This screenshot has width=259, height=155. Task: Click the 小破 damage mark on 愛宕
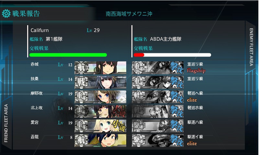click(119, 126)
